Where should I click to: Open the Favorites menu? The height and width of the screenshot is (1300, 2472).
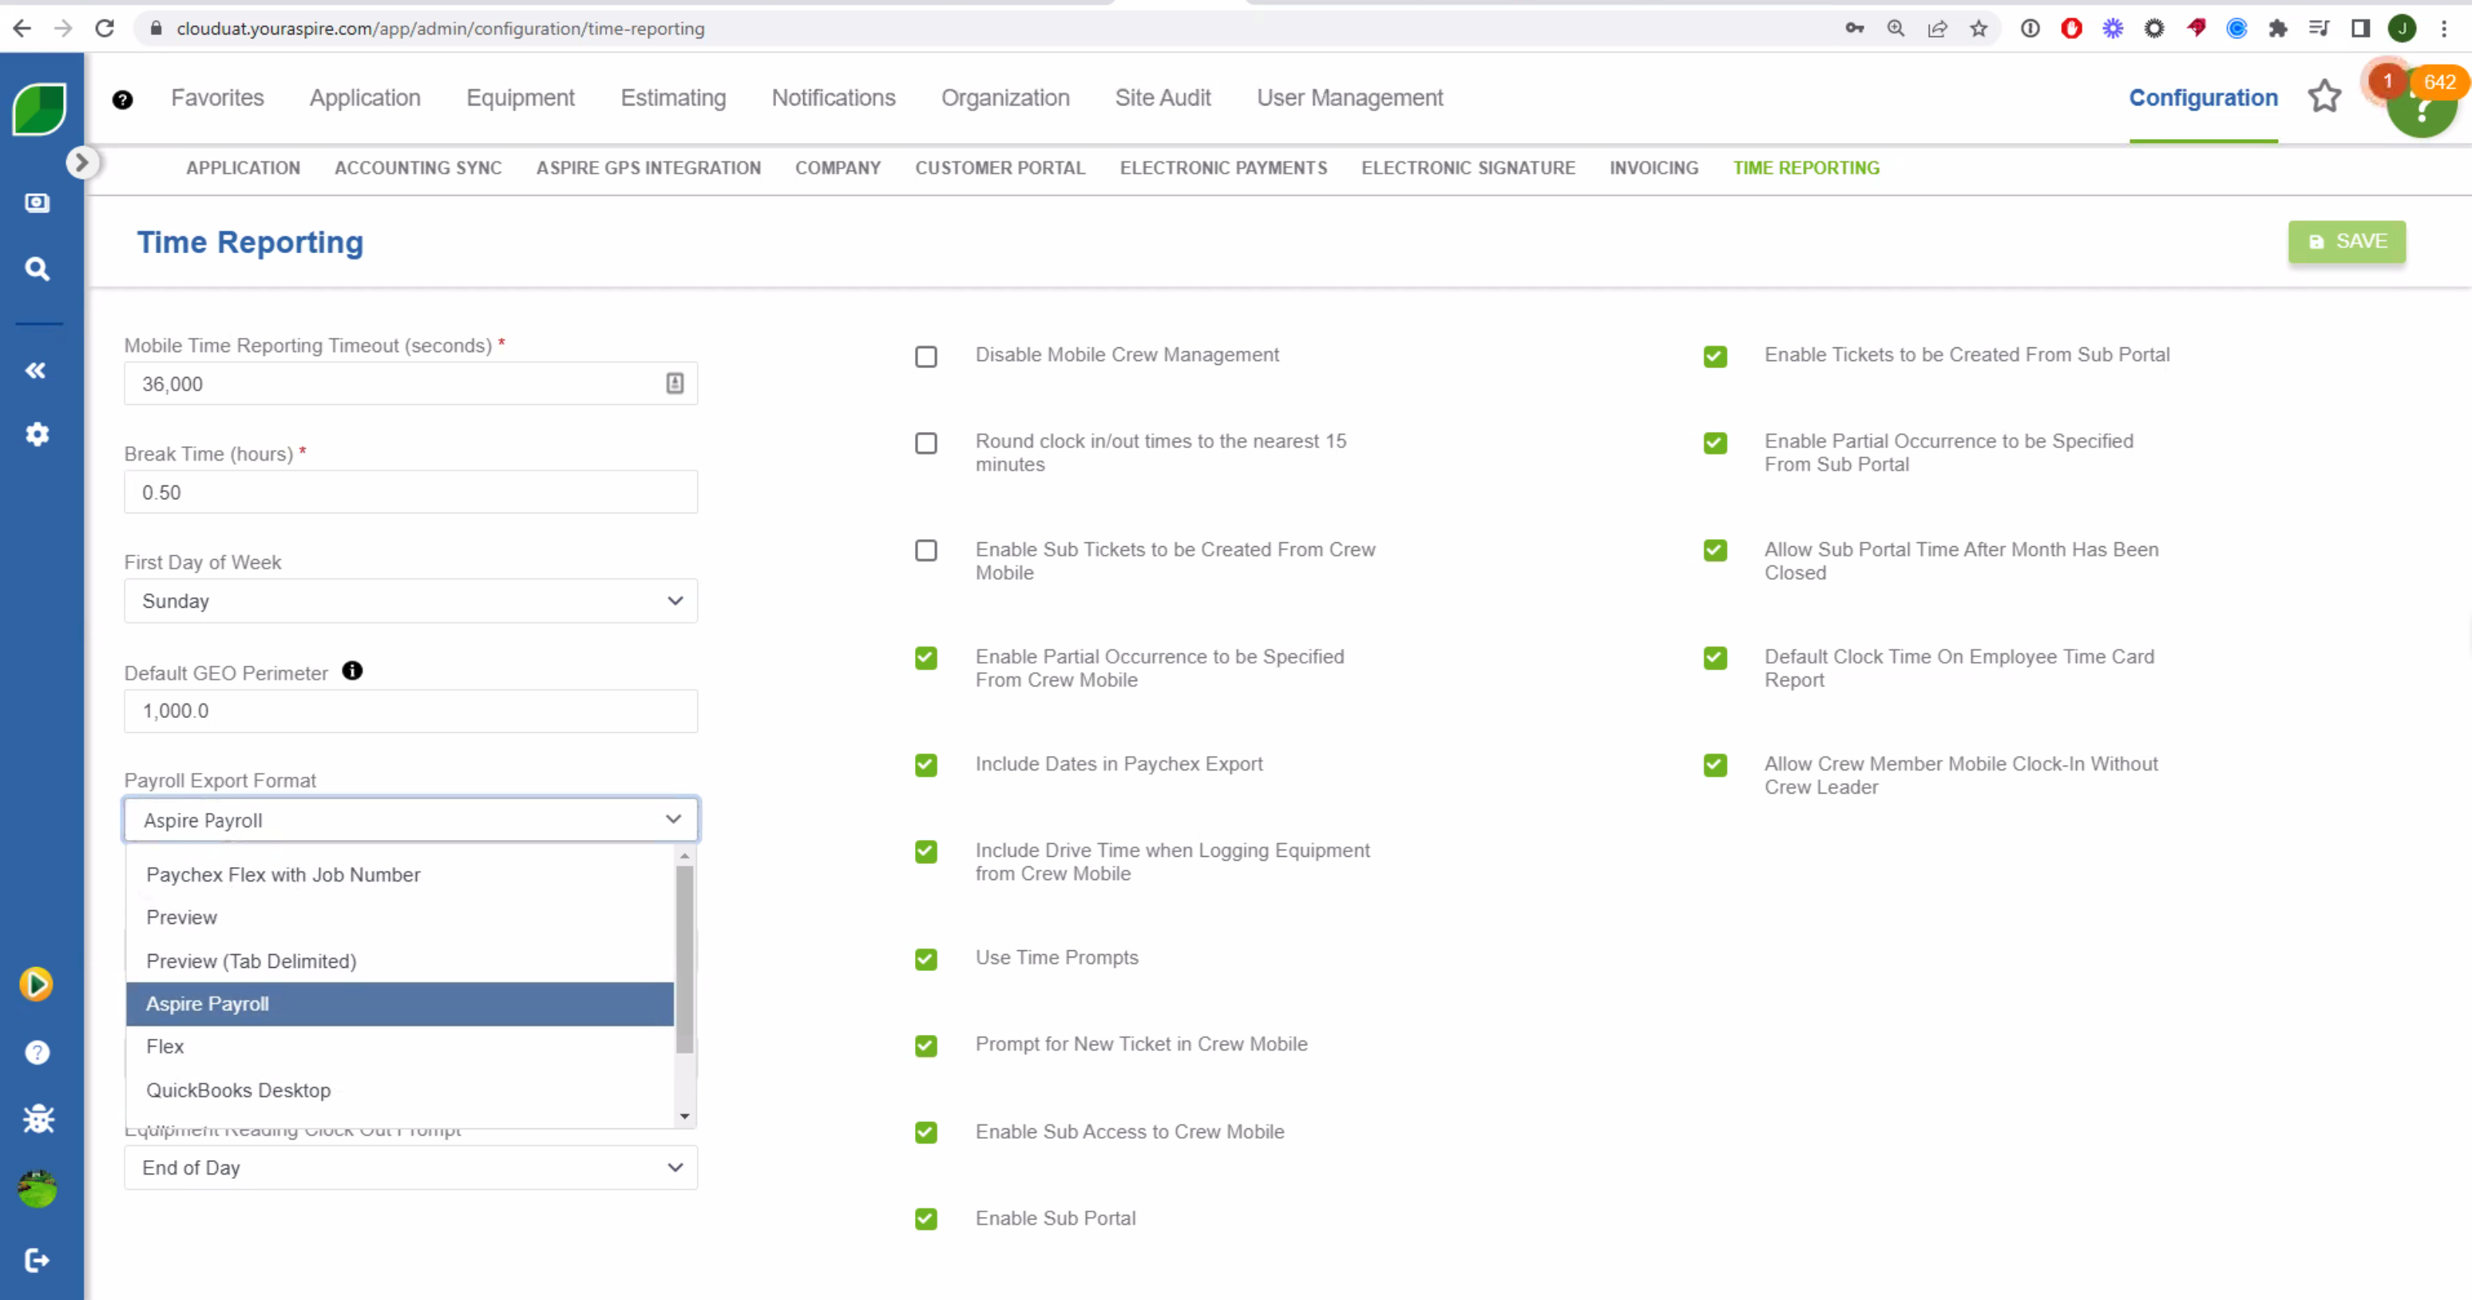tap(217, 98)
